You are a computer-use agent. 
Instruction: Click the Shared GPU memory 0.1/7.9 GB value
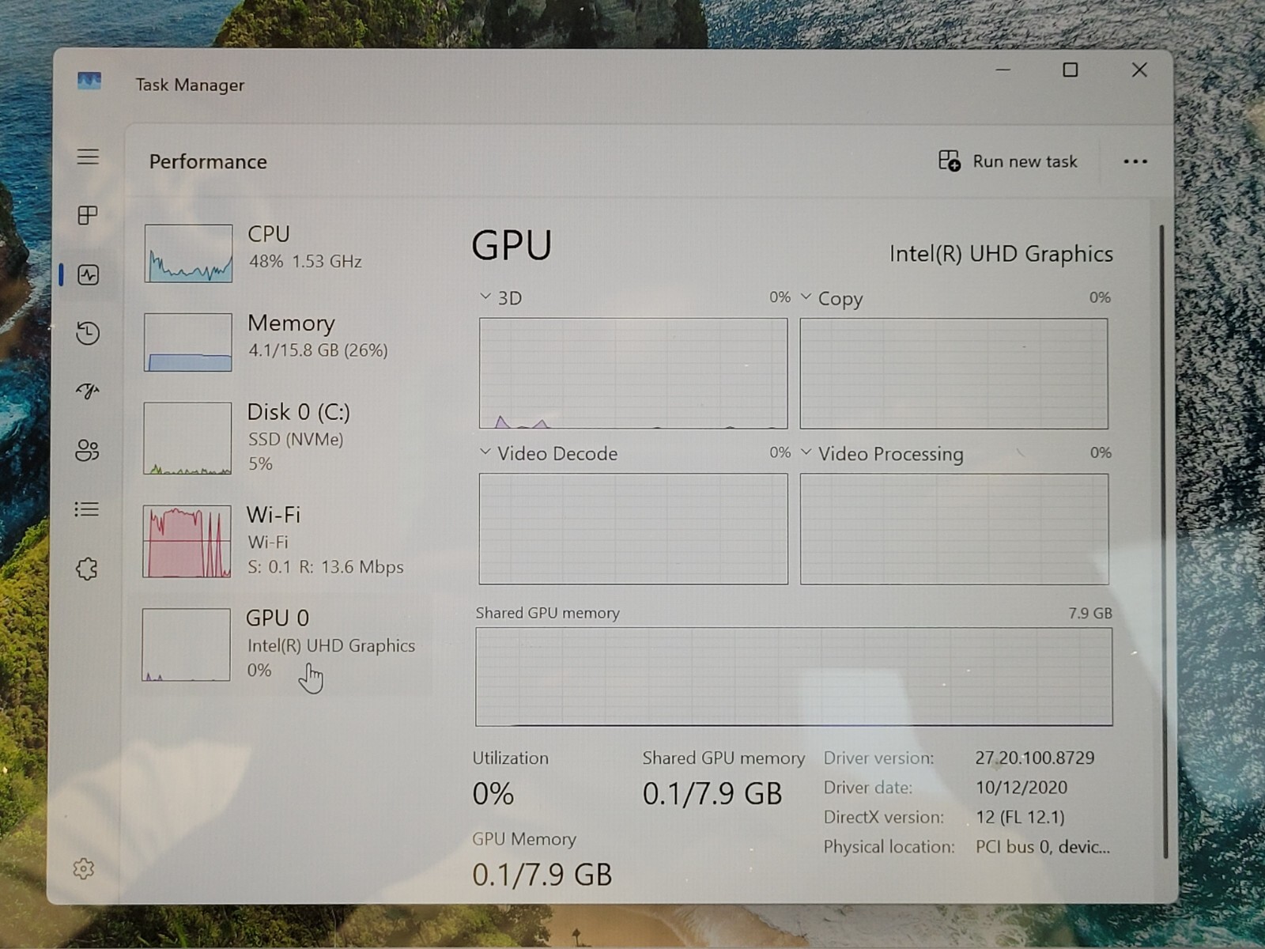tap(712, 793)
